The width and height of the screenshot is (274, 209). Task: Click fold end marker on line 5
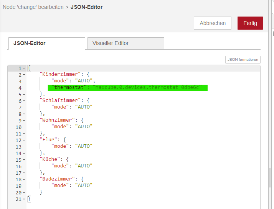coord(24,94)
